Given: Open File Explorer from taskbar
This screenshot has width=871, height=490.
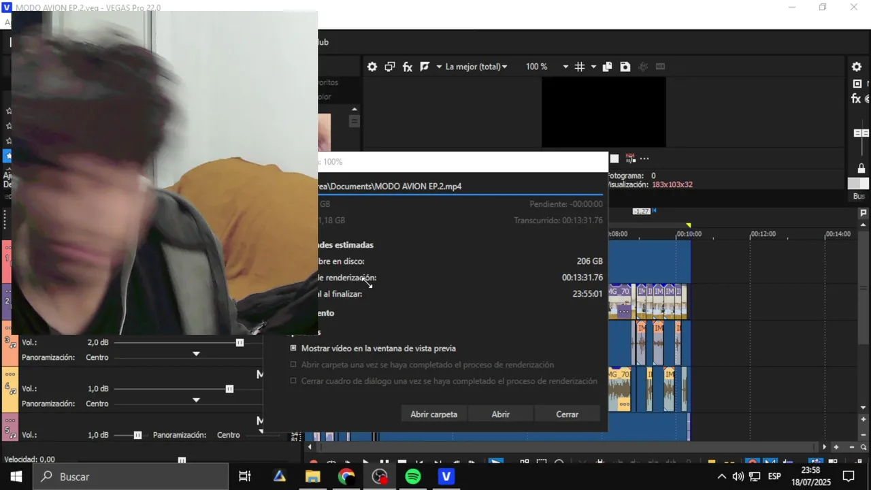Looking at the screenshot, I should pos(312,476).
